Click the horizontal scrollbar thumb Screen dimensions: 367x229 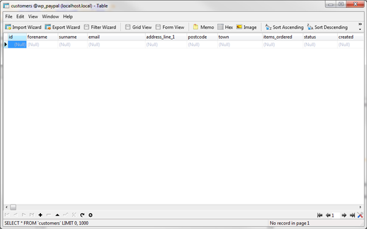[13, 207]
